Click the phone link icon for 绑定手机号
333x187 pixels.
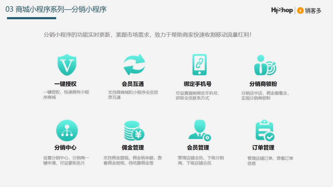(200, 65)
